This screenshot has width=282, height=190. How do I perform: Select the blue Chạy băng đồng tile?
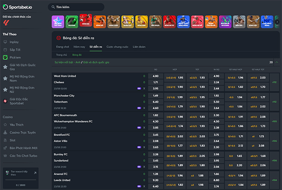pyautogui.click(x=267, y=22)
